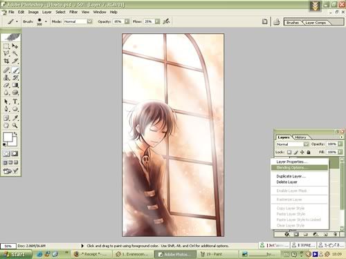The height and width of the screenshot is (259, 346).
Task: Open the brush Opacity slider arrow
Action: (127, 21)
